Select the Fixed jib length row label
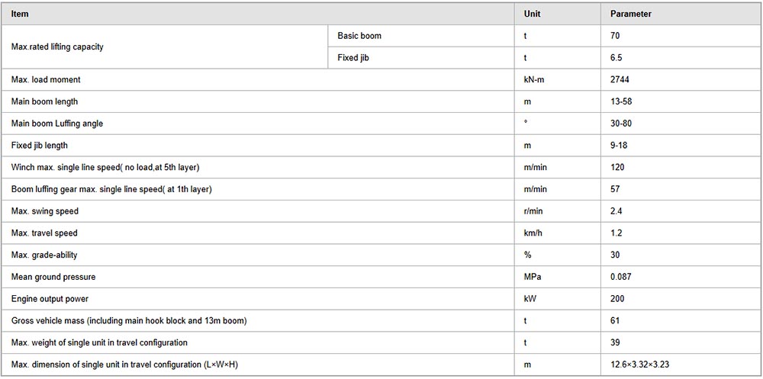The height and width of the screenshot is (379, 763). (x=40, y=146)
